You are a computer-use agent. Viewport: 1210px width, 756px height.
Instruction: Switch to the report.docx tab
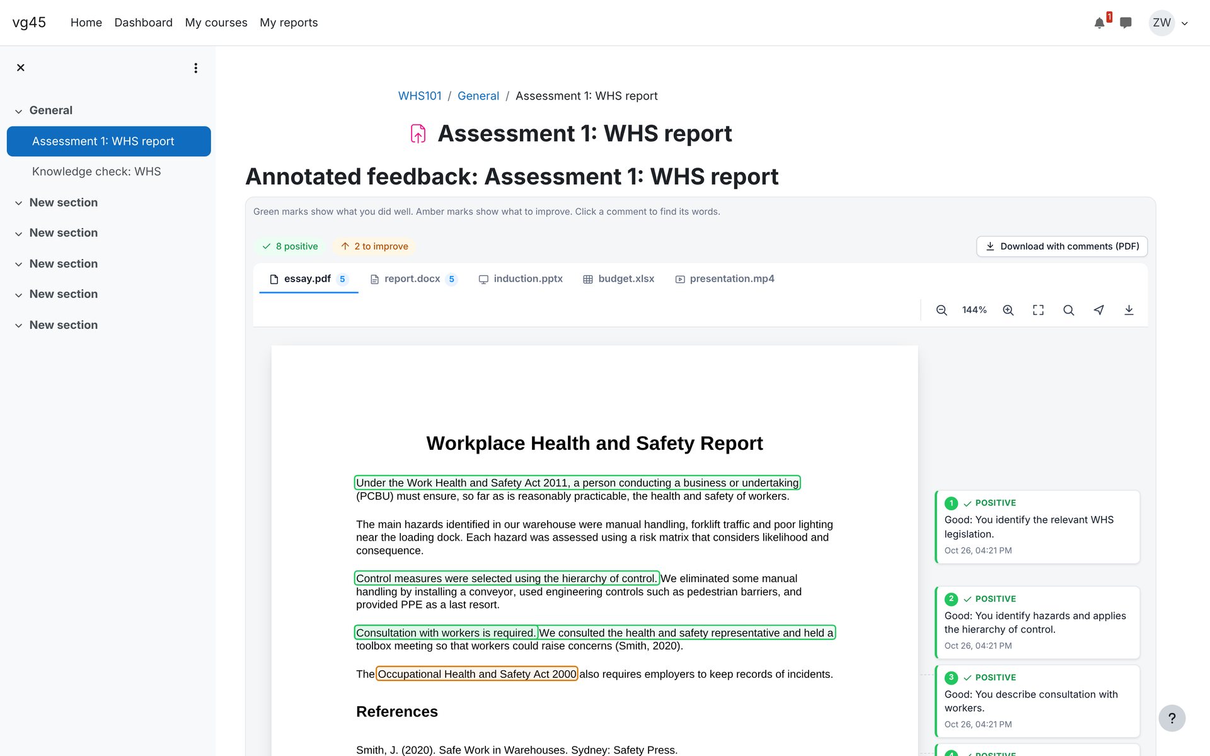[x=413, y=279]
